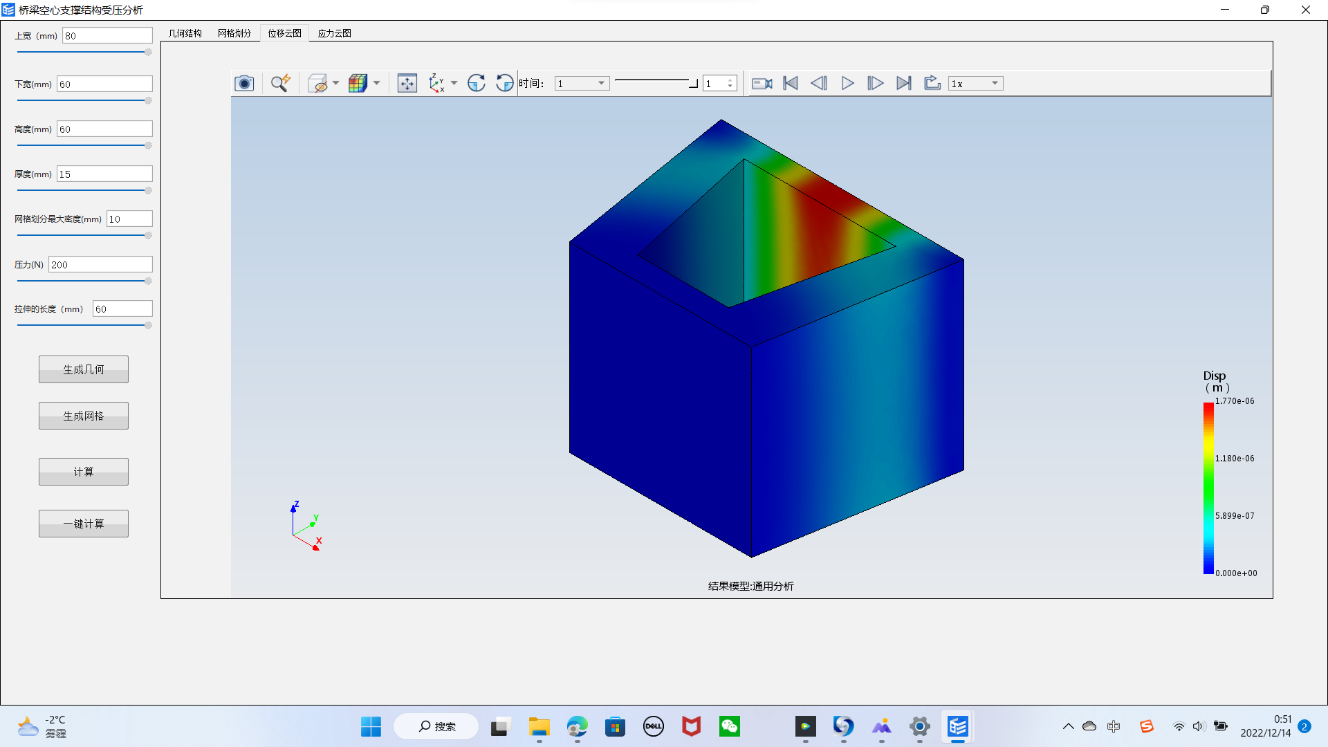
Task: Click the 网格划分最大密度 input field
Action: [129, 219]
